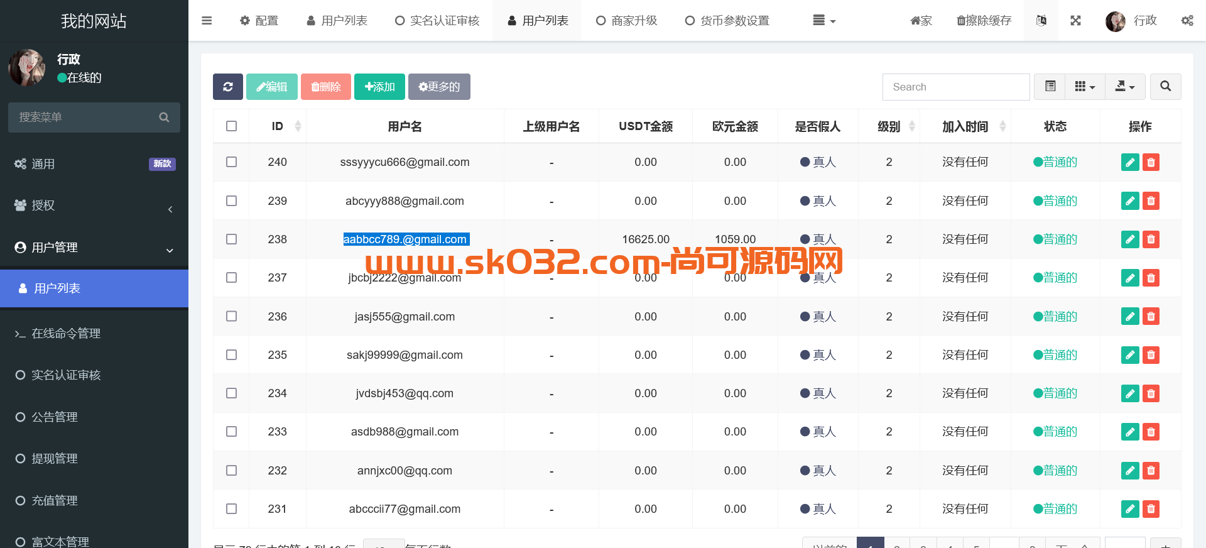The width and height of the screenshot is (1206, 548).
Task: Expand the 授权 sidebar menu
Action: coord(94,205)
